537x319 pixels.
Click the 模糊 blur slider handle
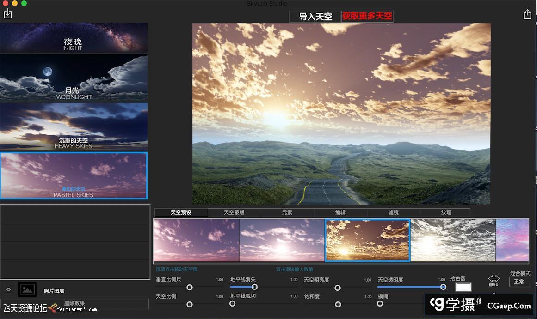click(x=380, y=304)
